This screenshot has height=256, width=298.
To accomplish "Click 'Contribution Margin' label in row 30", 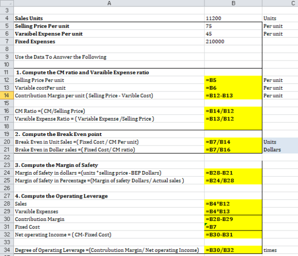I will pyautogui.click(x=109, y=219).
